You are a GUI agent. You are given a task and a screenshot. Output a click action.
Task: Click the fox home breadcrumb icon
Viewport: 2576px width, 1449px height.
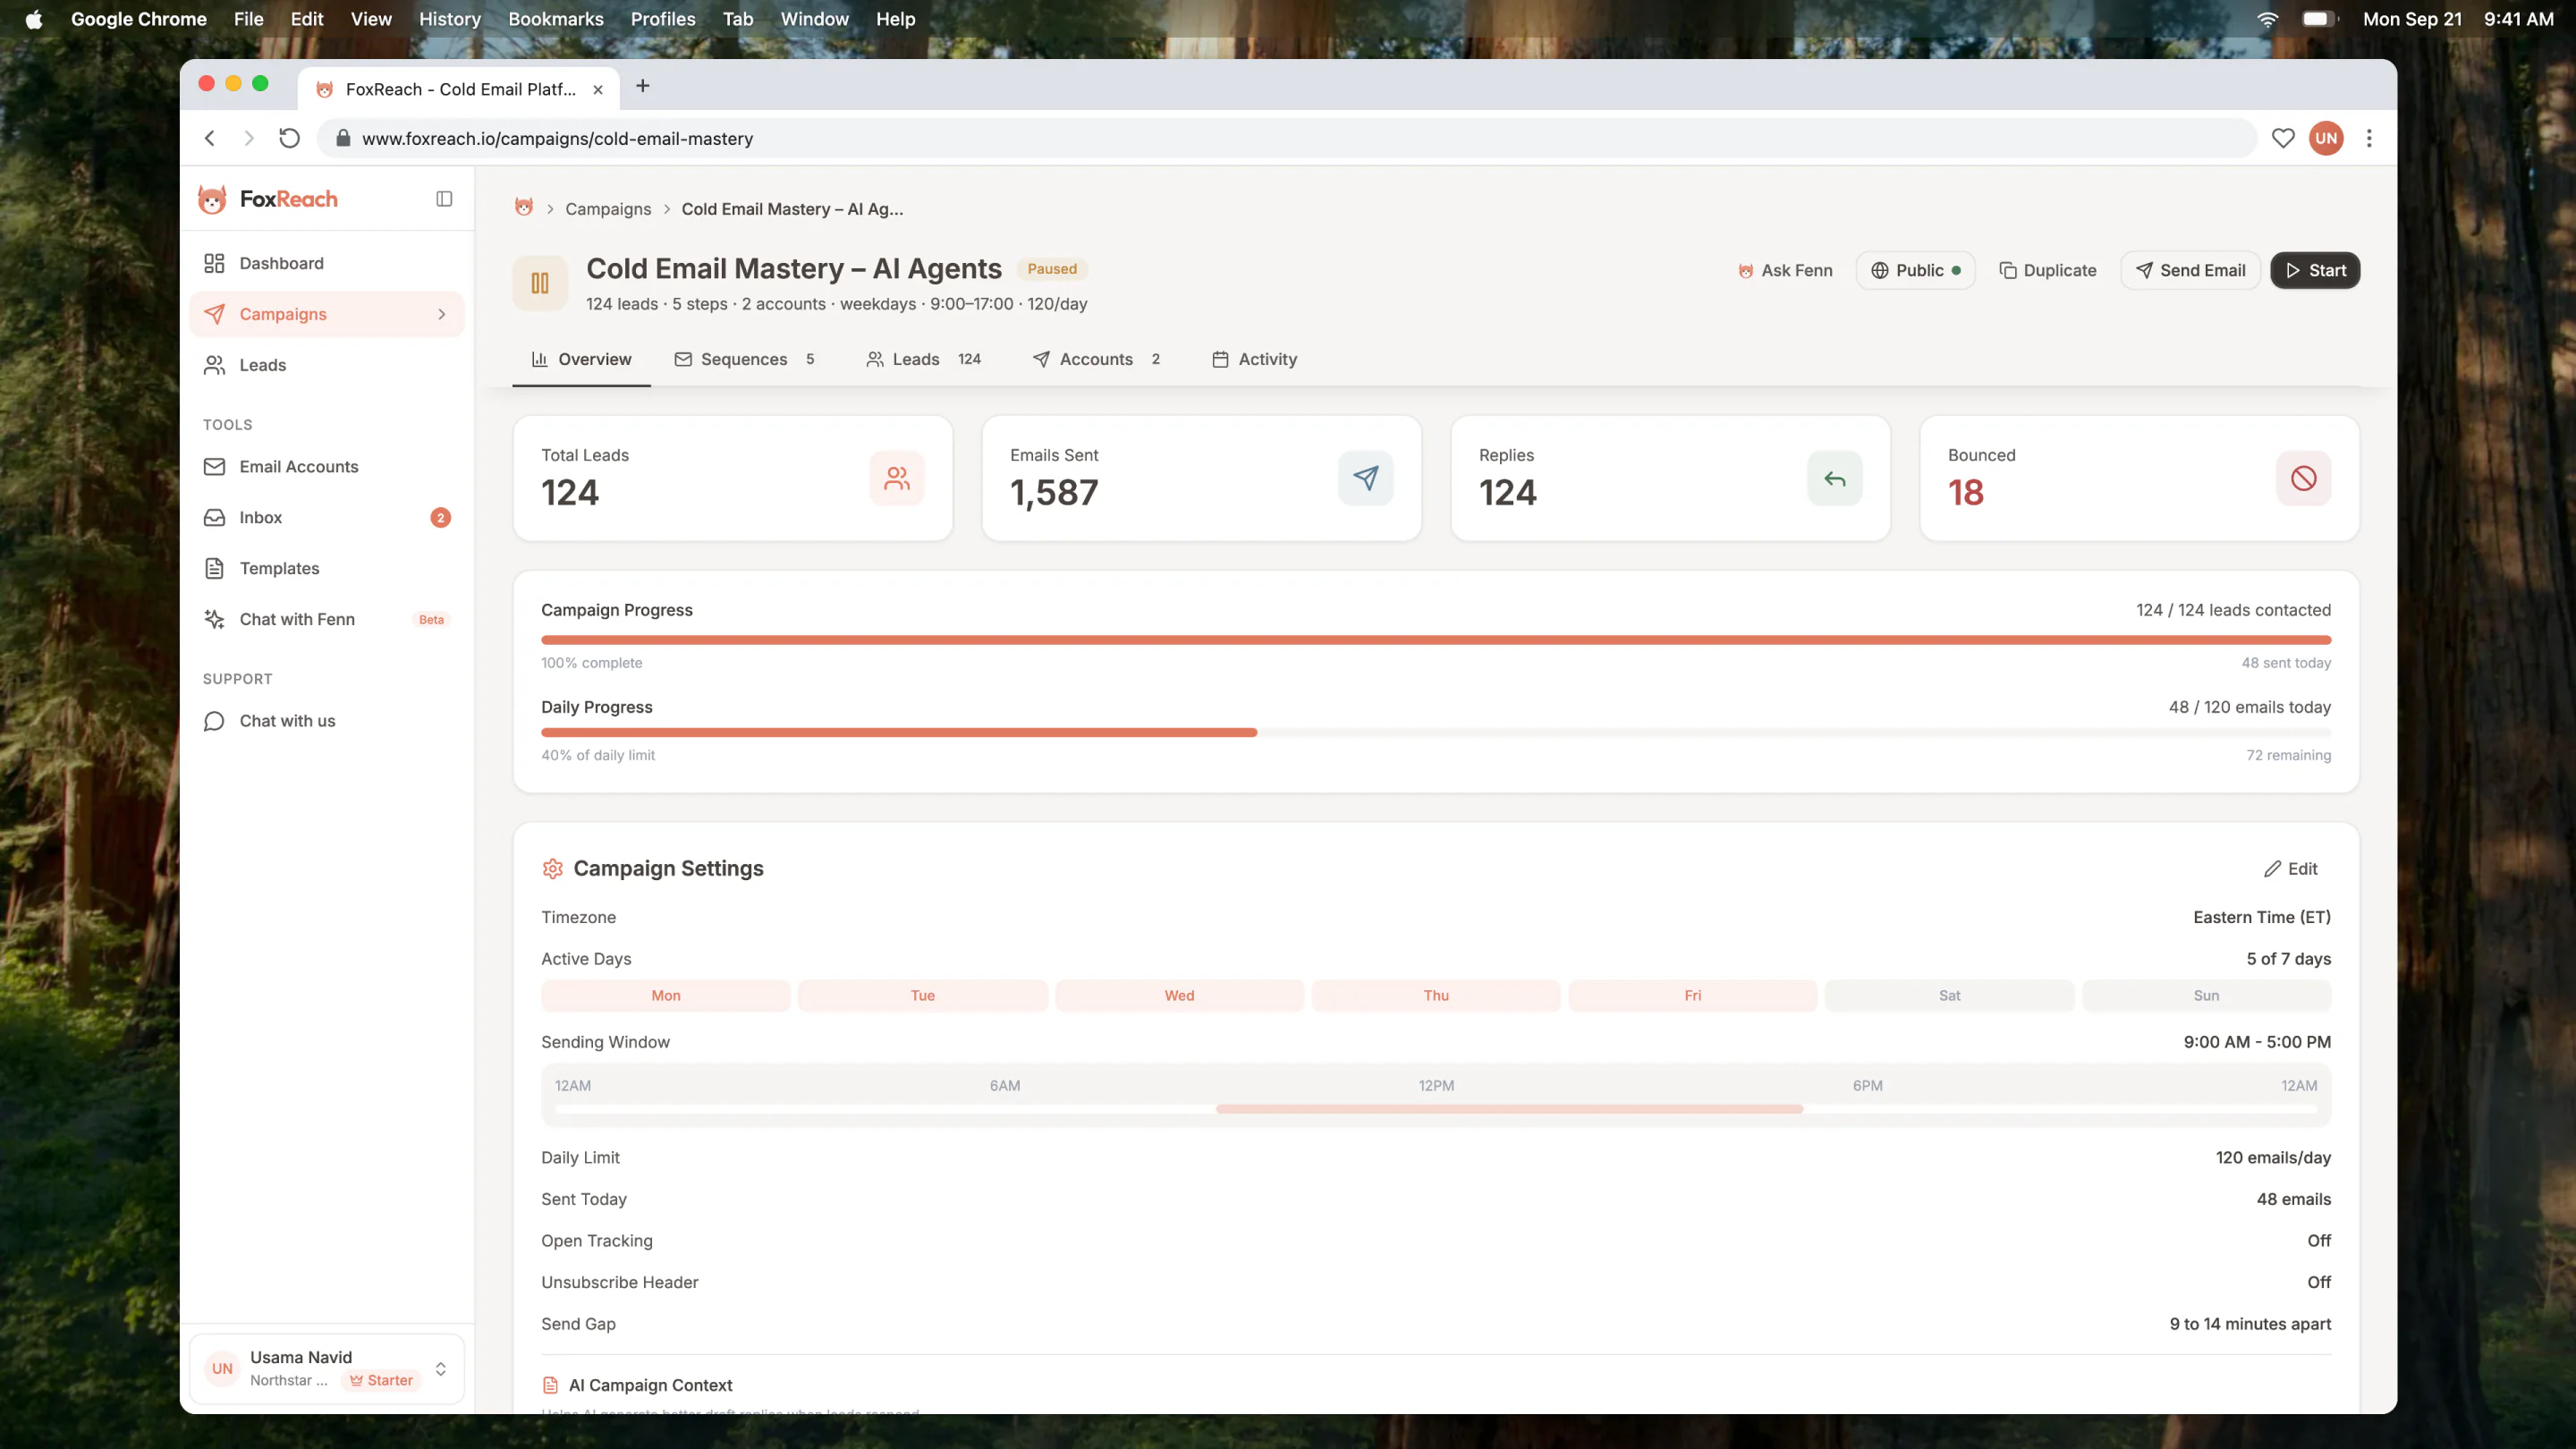coord(523,208)
